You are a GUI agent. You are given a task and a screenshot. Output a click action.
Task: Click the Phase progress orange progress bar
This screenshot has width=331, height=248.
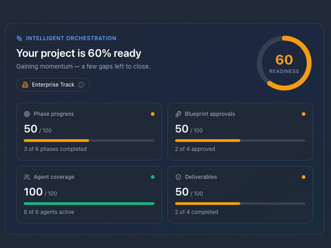pyautogui.click(x=89, y=141)
